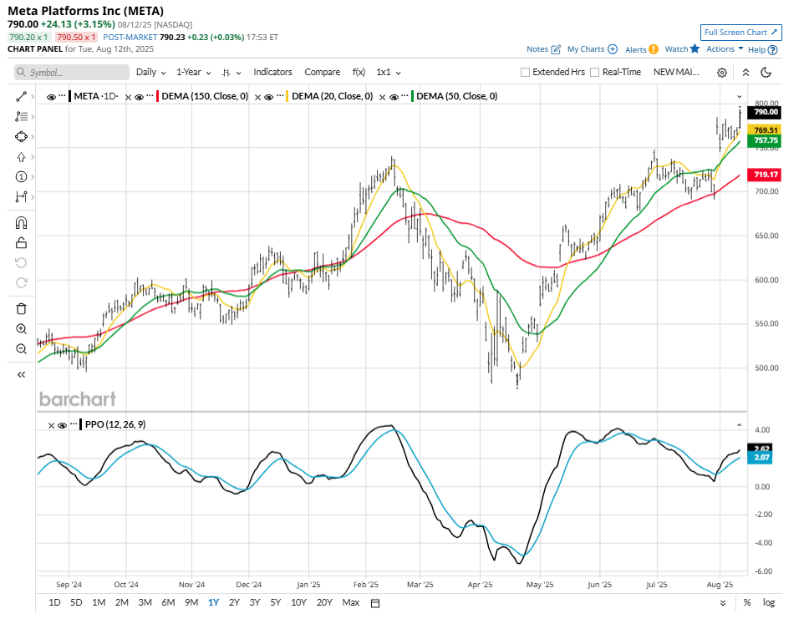Toggle the magnet snap tool

(21, 223)
